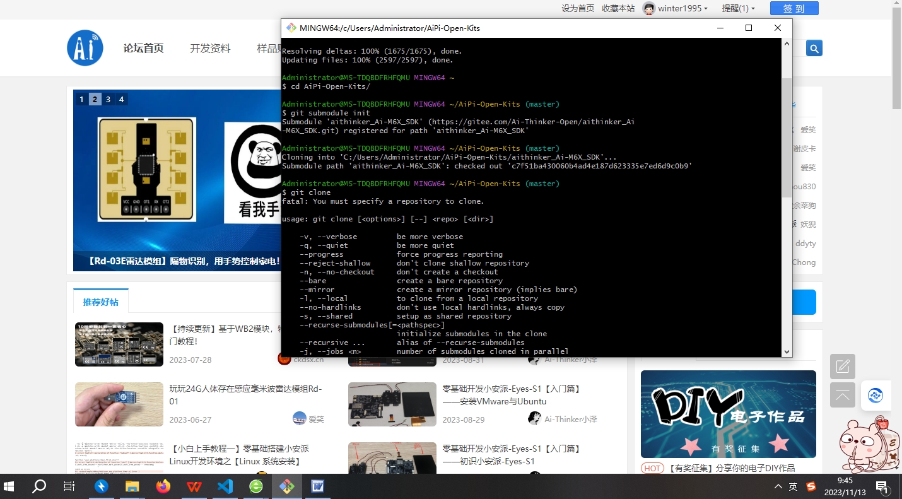Open WPS Office from taskbar
Screen dimensions: 902x499
(x=194, y=486)
